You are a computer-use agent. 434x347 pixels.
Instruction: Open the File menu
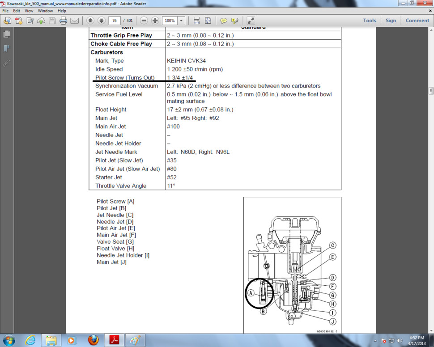point(5,11)
